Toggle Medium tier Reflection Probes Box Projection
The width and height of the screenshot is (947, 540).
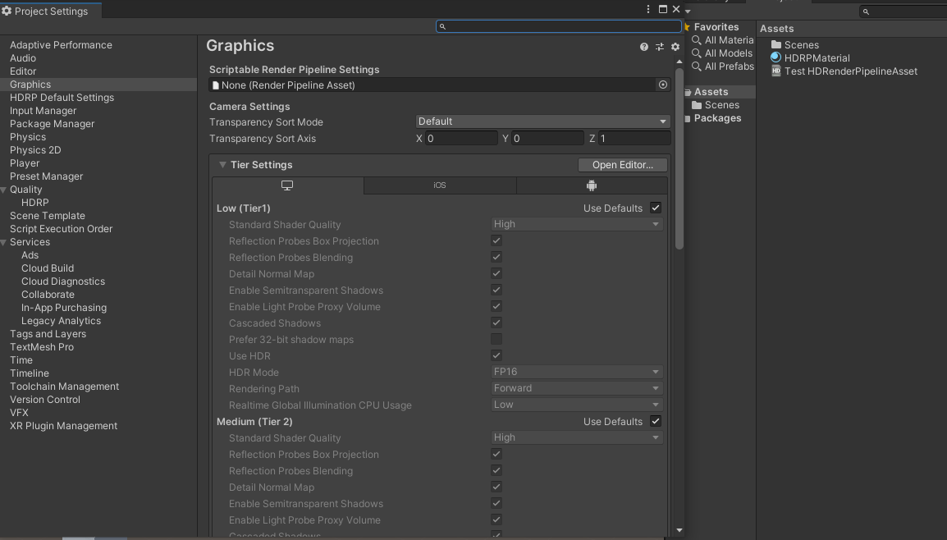coord(496,454)
